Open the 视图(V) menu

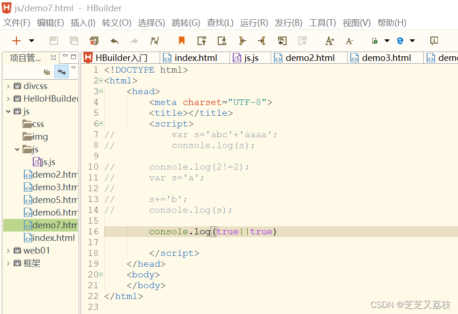[357, 23]
